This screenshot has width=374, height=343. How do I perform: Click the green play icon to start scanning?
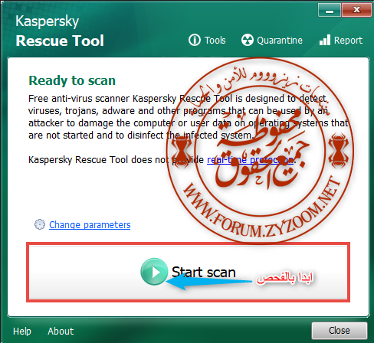tap(154, 272)
